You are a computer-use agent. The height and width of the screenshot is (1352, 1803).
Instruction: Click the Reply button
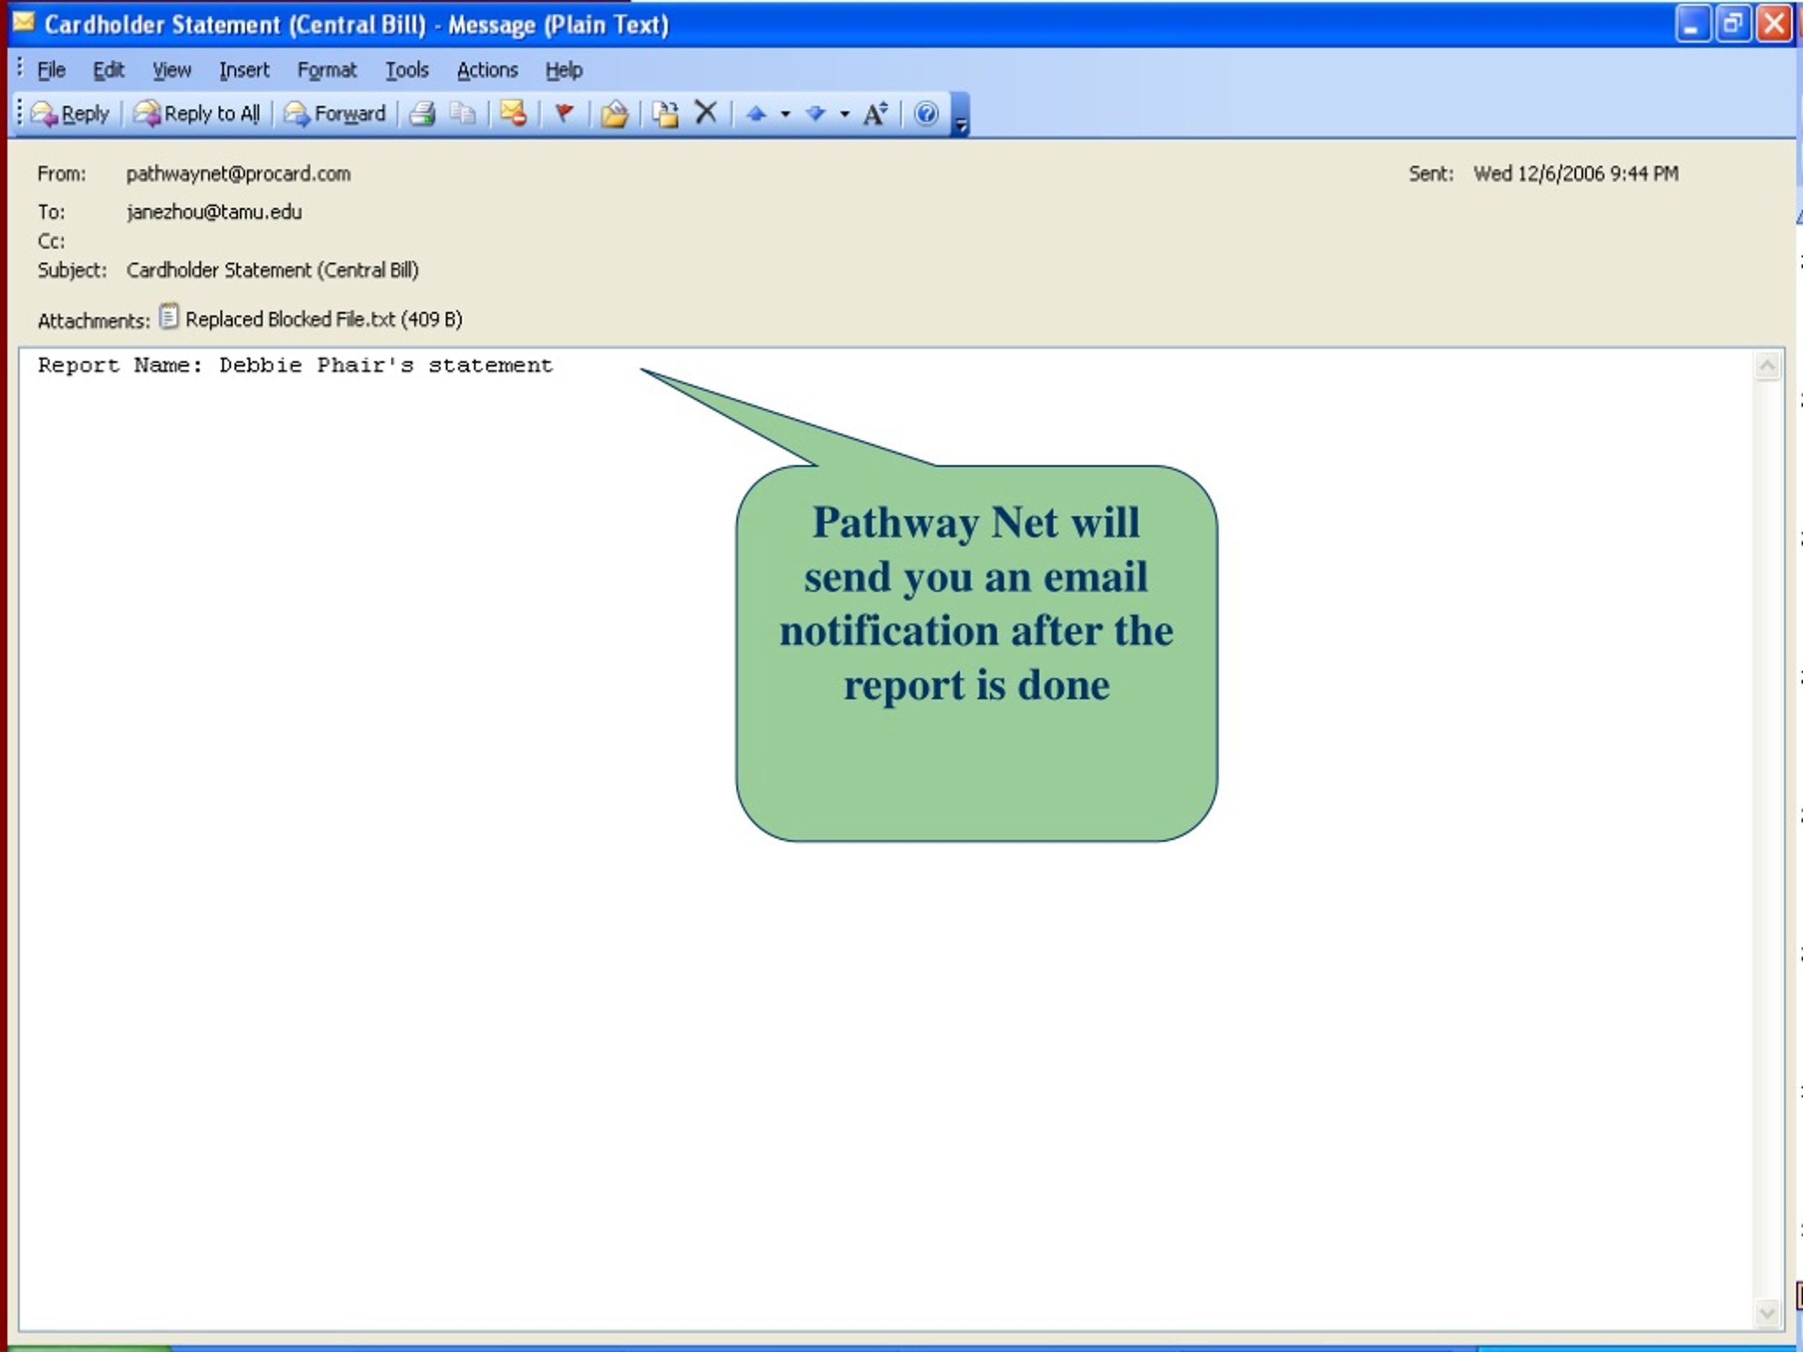pyautogui.click(x=70, y=113)
